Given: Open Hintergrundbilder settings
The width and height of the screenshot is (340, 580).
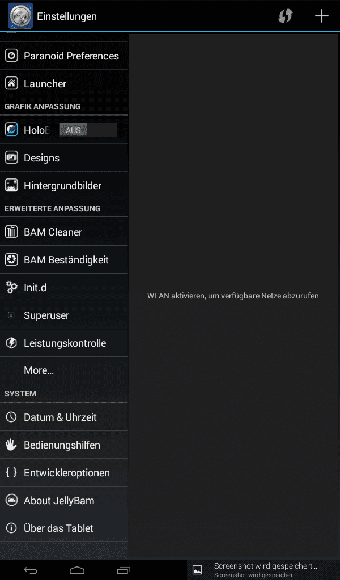Looking at the screenshot, I should click(x=64, y=185).
